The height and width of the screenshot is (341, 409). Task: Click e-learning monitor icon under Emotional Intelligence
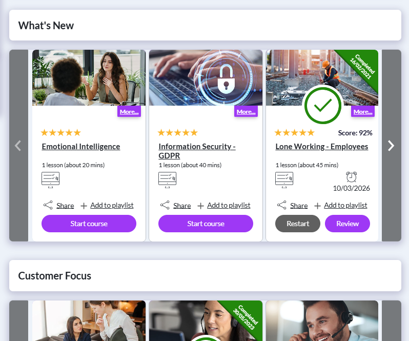pos(50,180)
